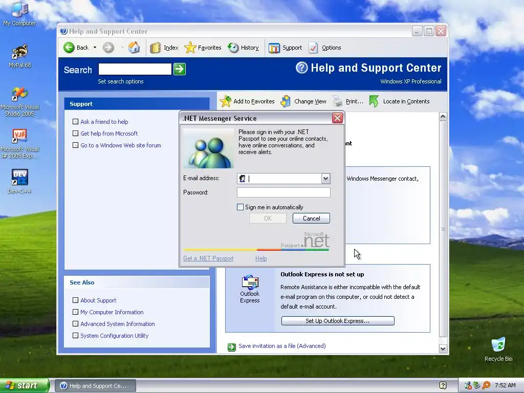Screen dimensions: 524x393
Task: Start search with green arrow button
Action: click(x=180, y=69)
